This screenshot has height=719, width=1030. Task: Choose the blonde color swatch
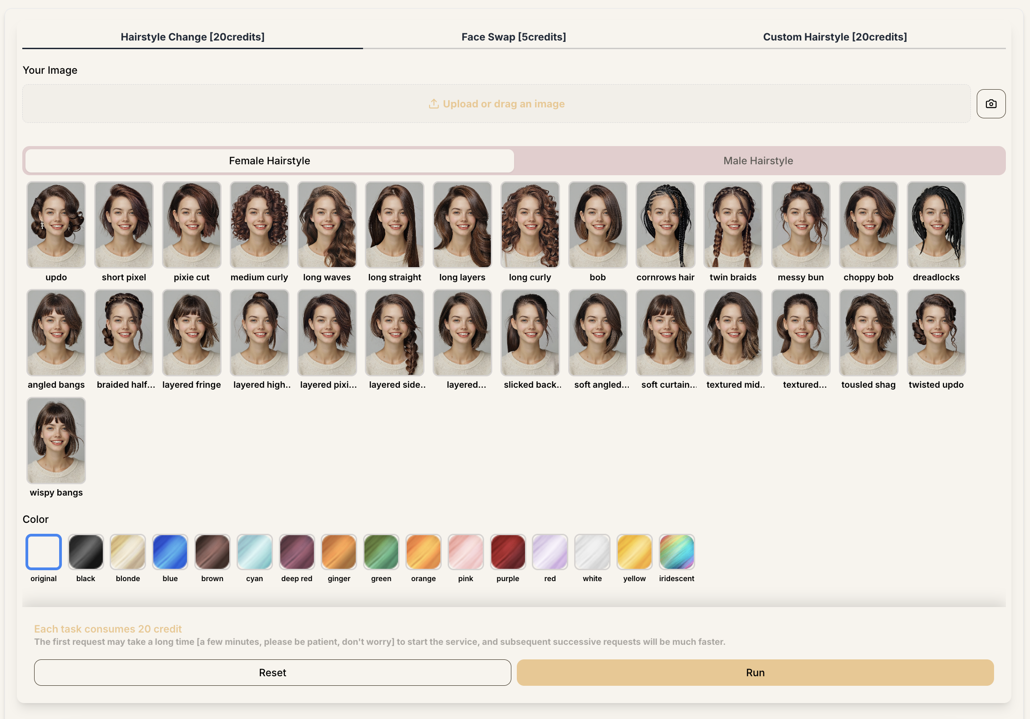click(128, 552)
